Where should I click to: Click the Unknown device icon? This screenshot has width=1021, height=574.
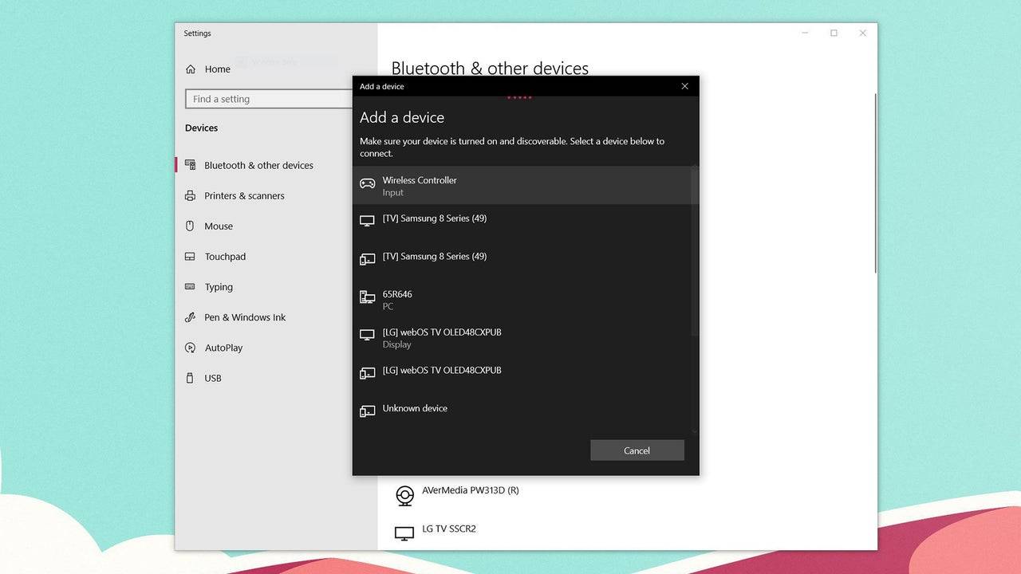(x=367, y=411)
